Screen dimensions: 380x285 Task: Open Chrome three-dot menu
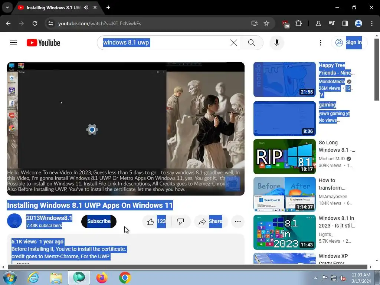click(372, 23)
